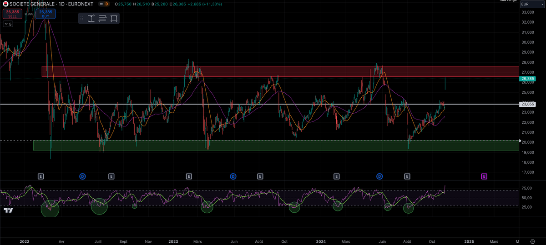Screen dimensions: 546x245
Task: Click the red SELL 26,385 button
Action: [x=12, y=14]
